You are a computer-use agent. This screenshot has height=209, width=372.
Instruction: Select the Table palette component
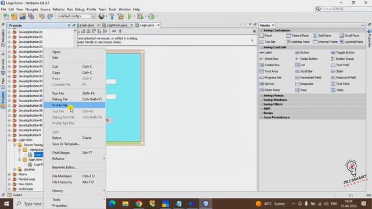click(337, 90)
